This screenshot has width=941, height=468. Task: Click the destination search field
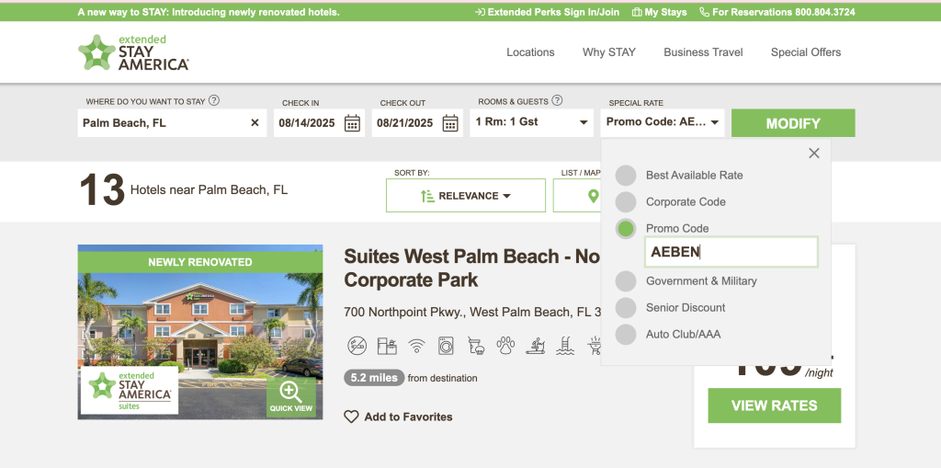172,122
